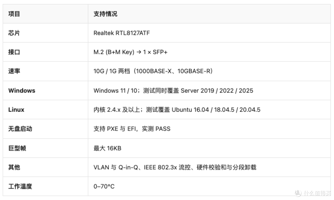334x200 pixels.
Task: Select the 10G / 1G 两档 cell
Action: point(209,71)
